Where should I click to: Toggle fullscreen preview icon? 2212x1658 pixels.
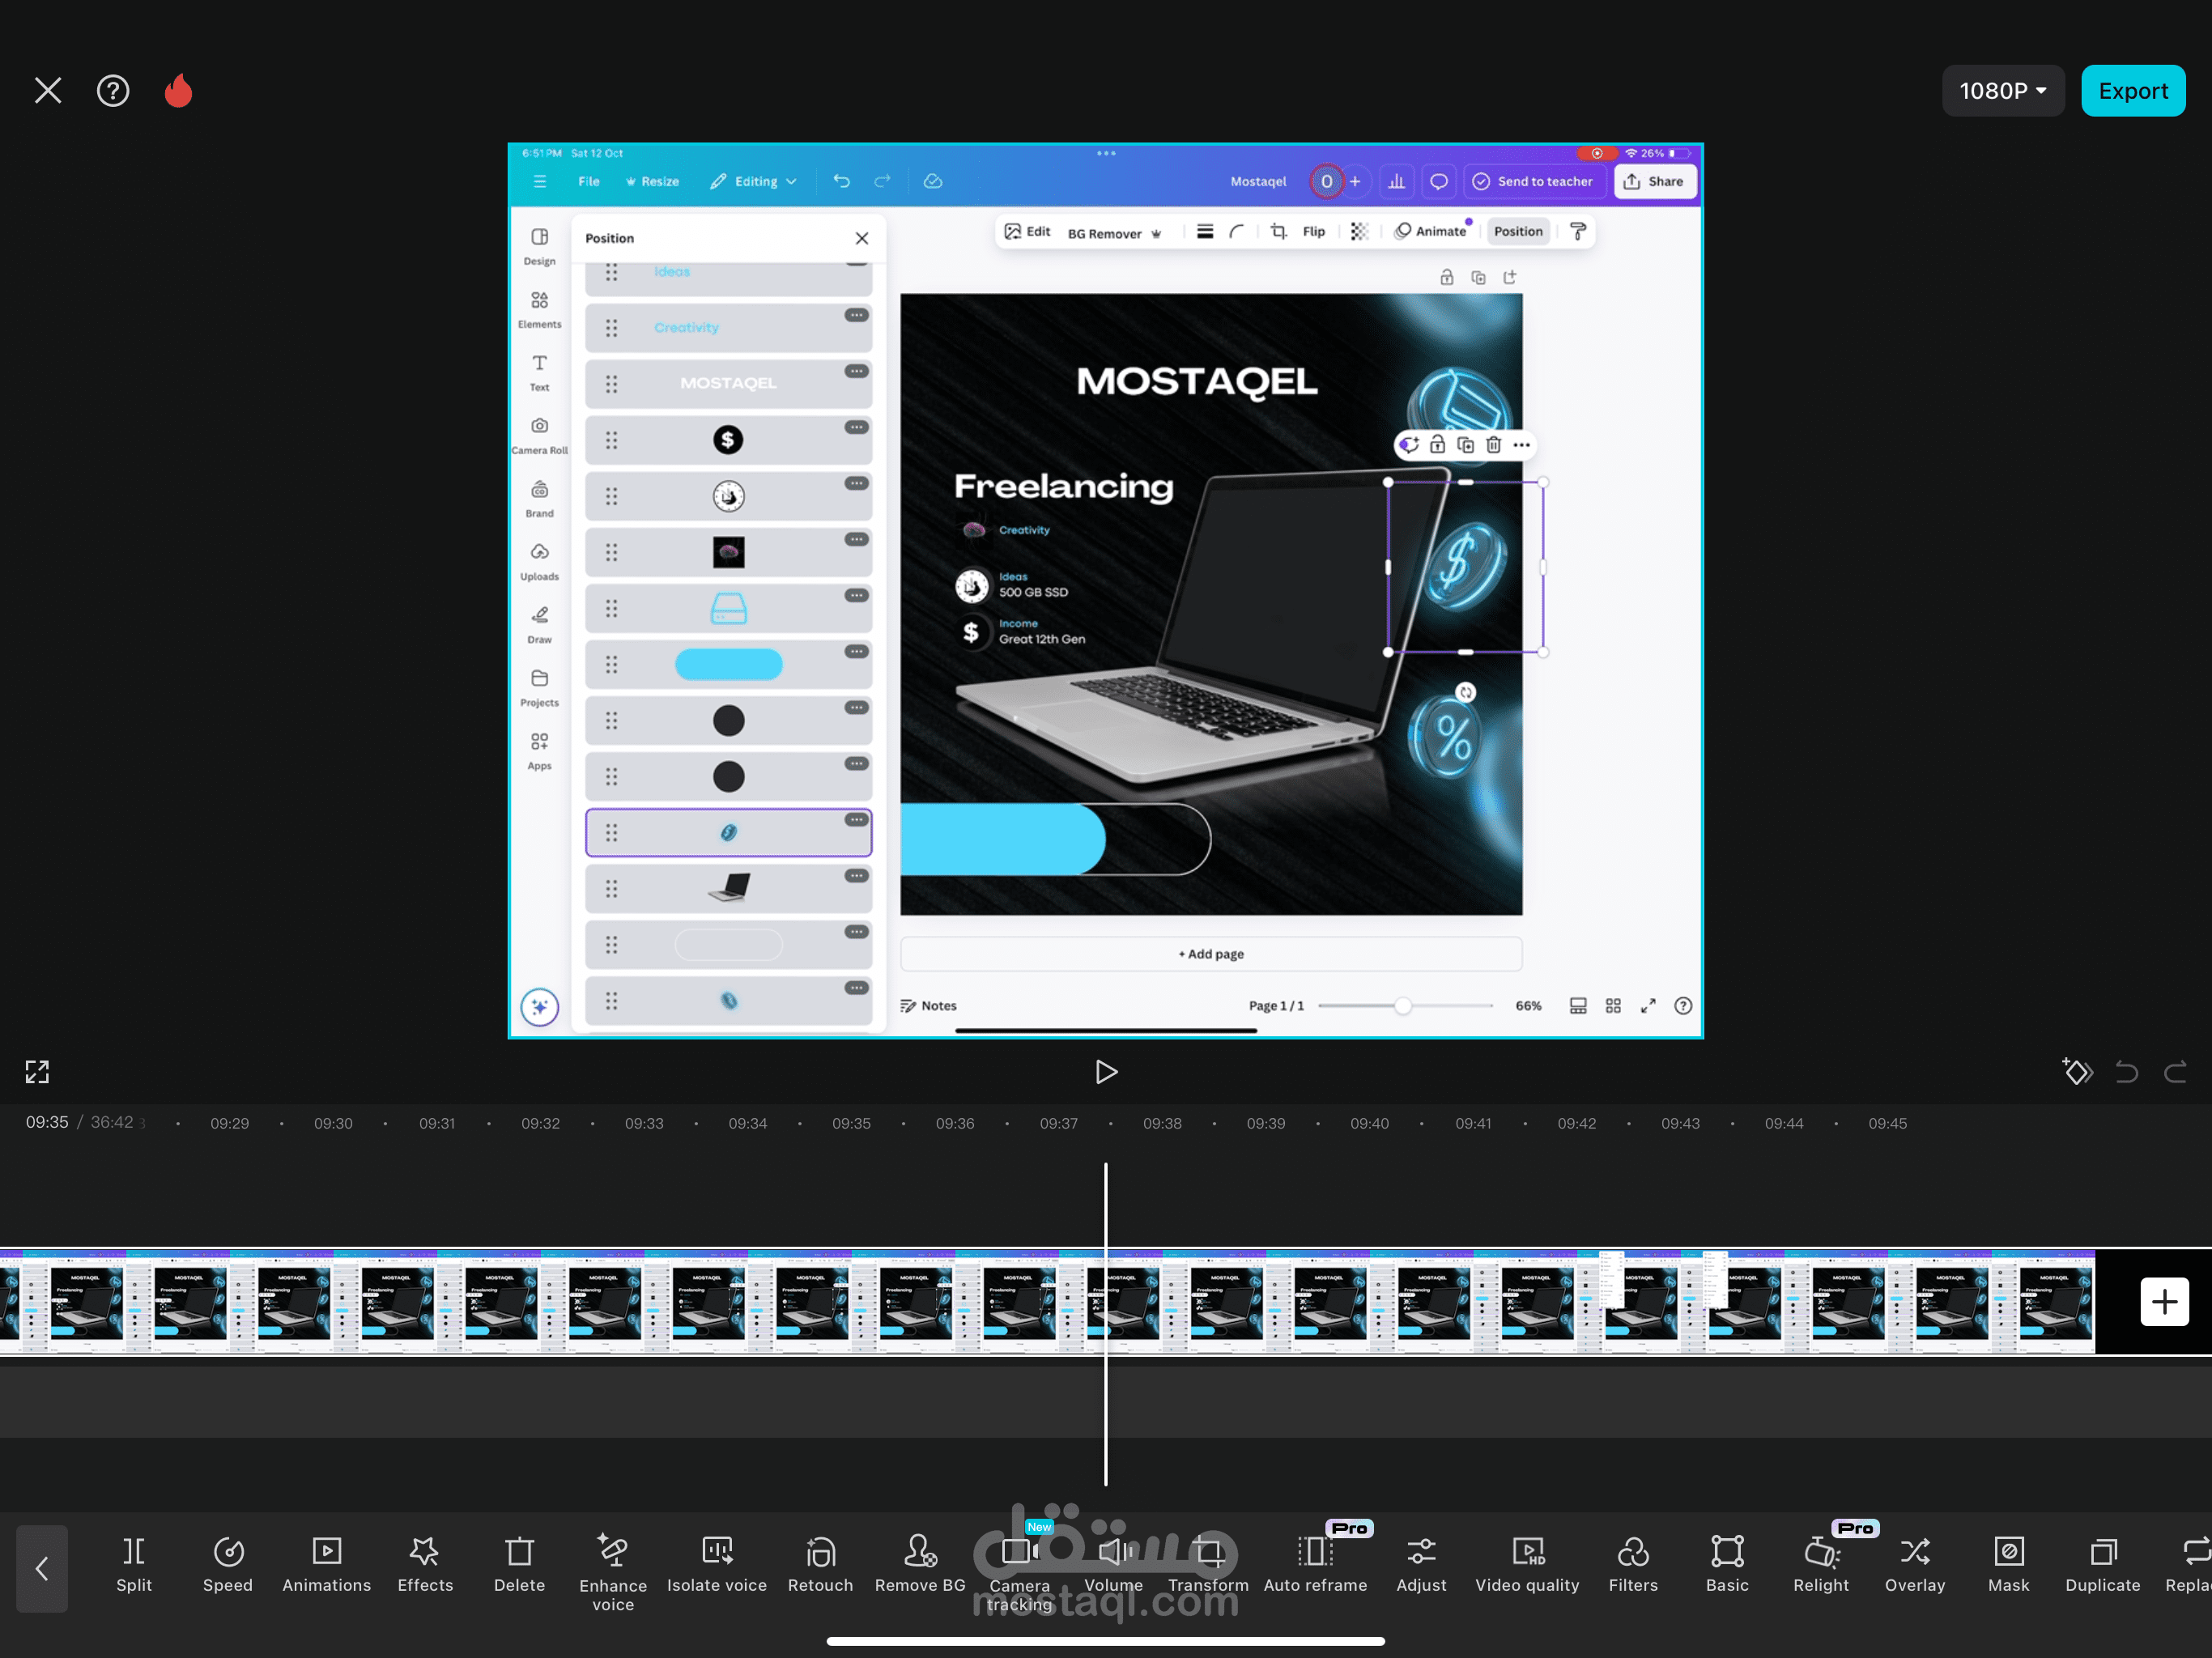37,1072
